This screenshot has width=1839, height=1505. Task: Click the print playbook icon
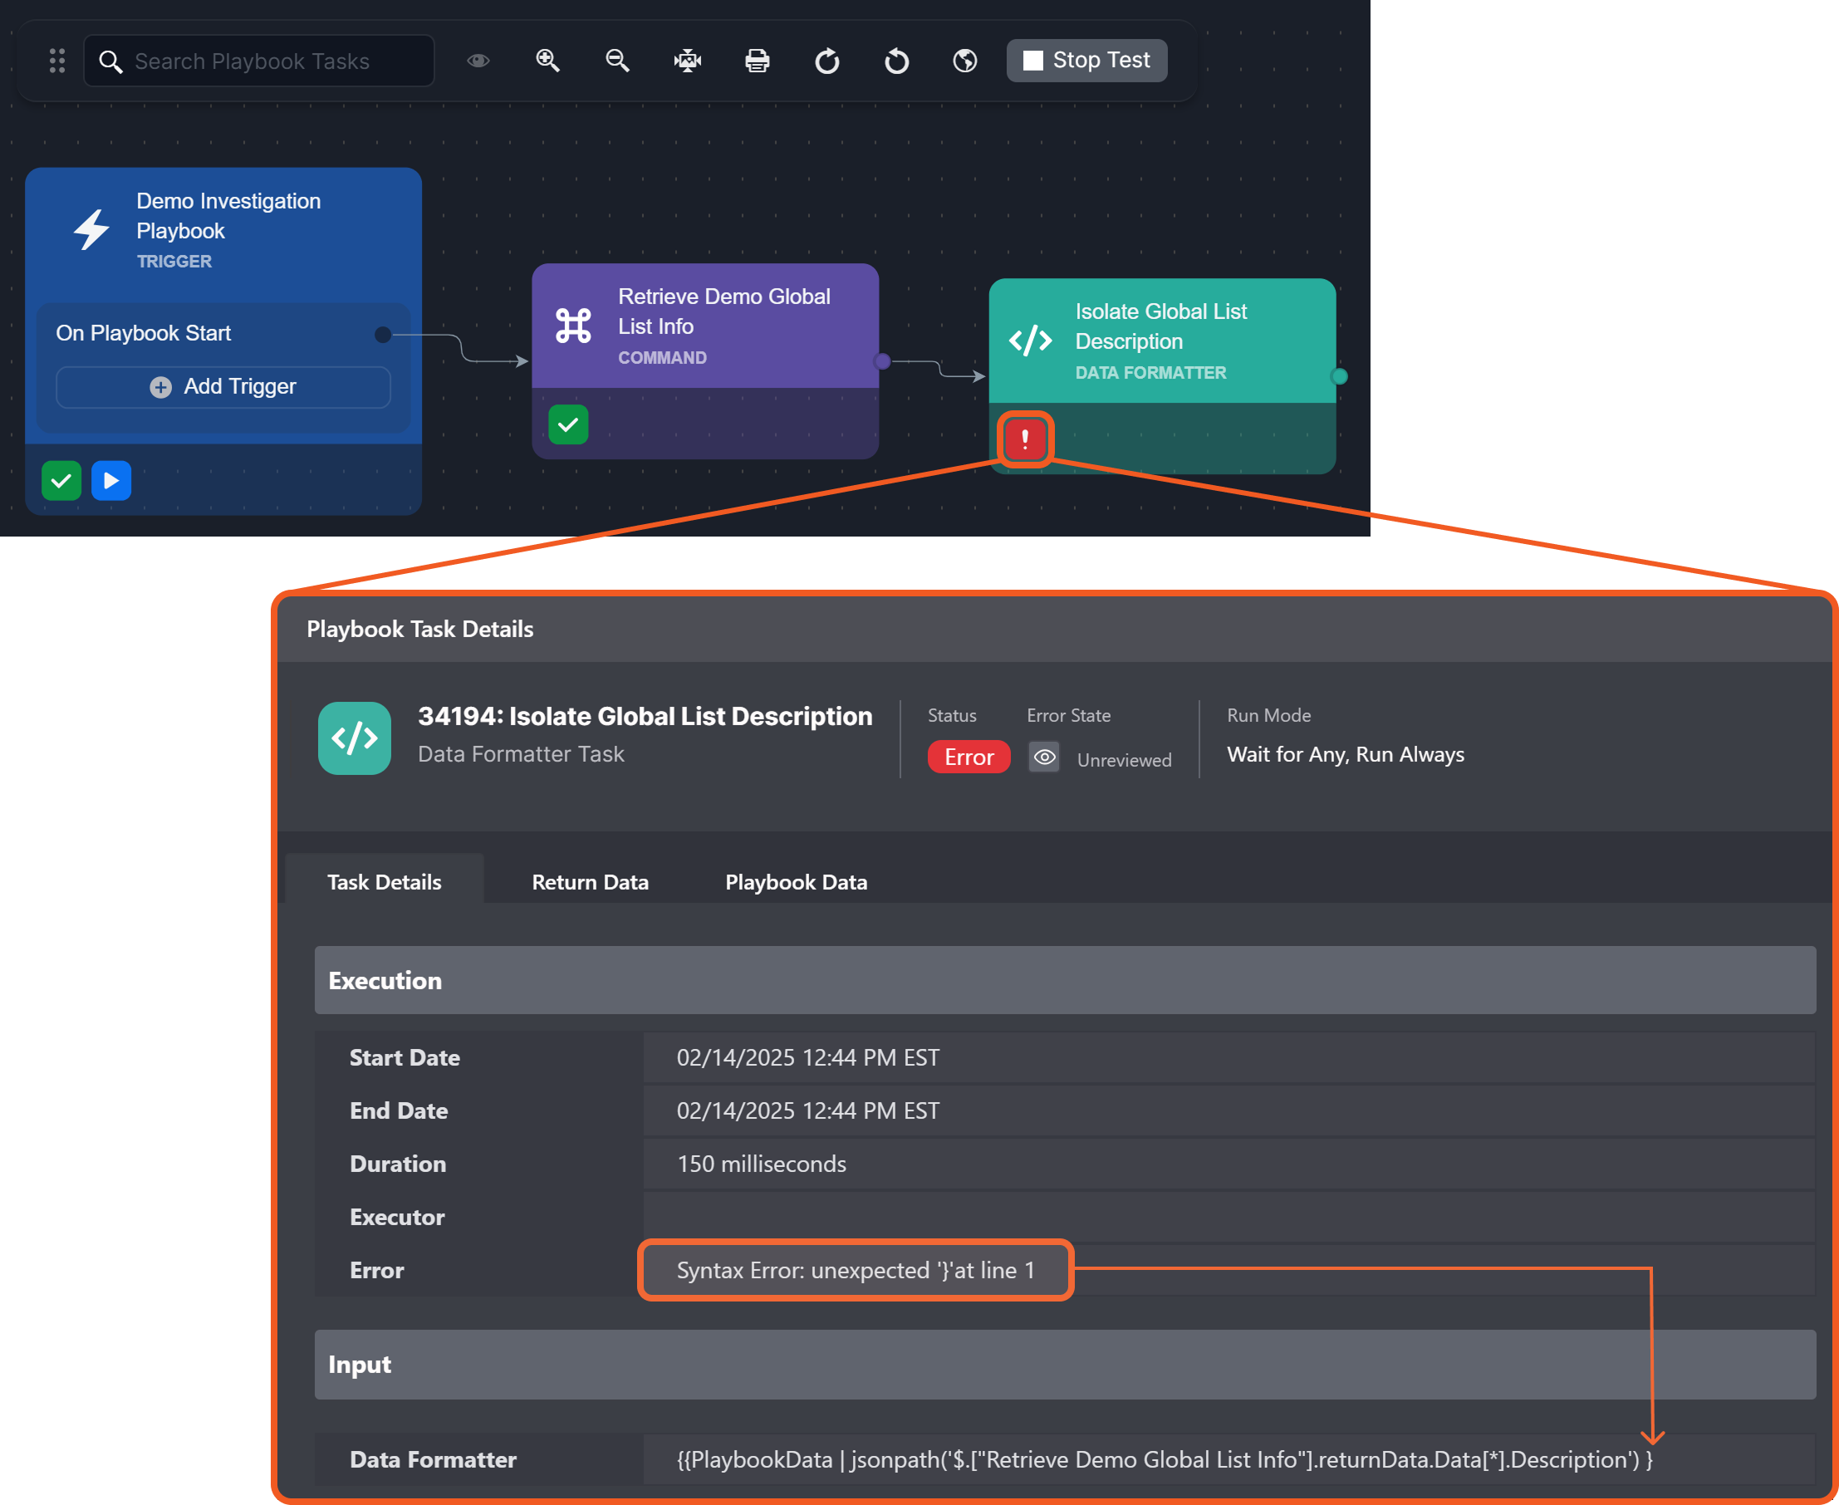click(757, 61)
